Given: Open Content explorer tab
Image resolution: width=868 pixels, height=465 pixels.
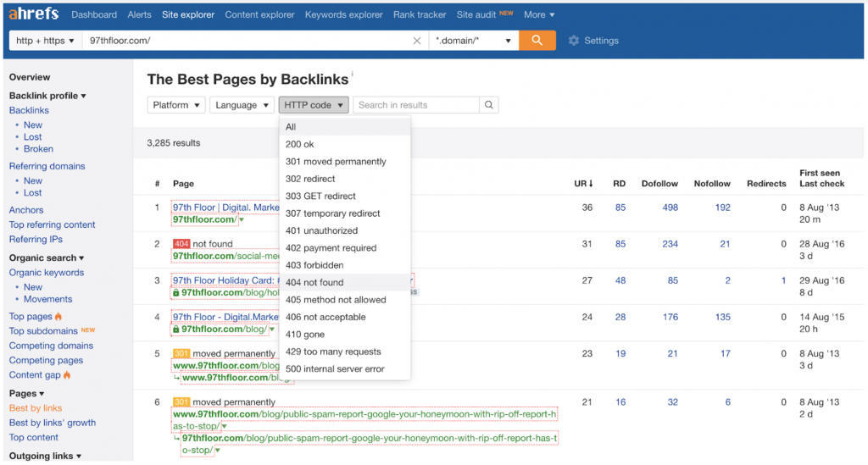Looking at the screenshot, I should (x=259, y=15).
